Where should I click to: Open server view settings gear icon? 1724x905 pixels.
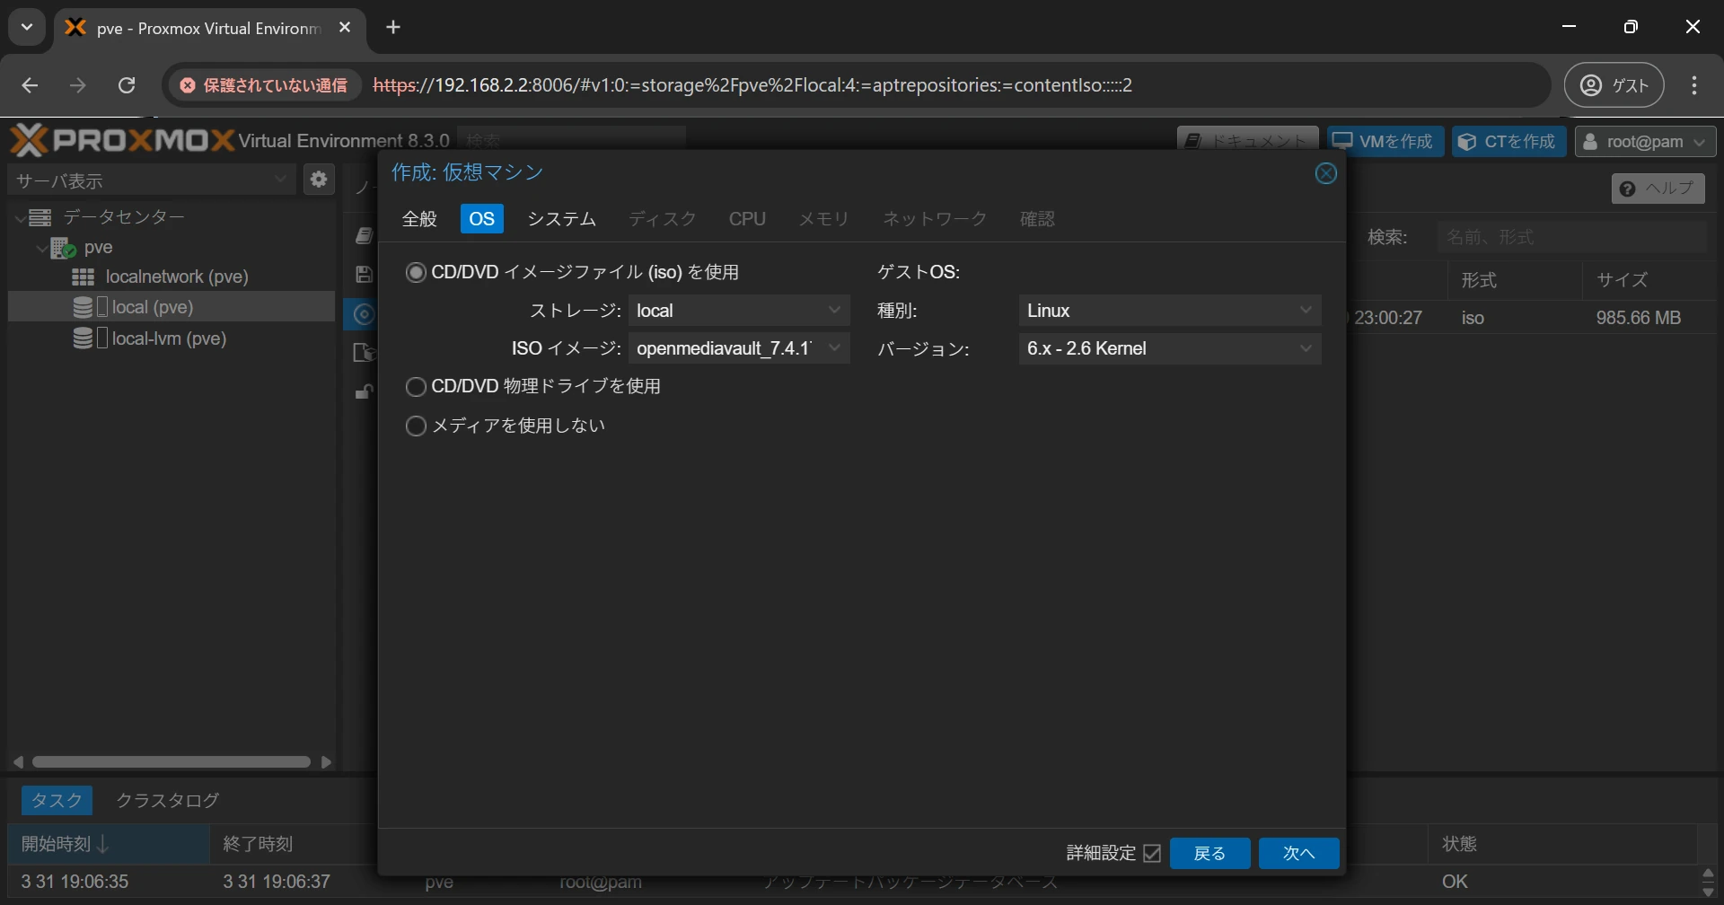(318, 180)
